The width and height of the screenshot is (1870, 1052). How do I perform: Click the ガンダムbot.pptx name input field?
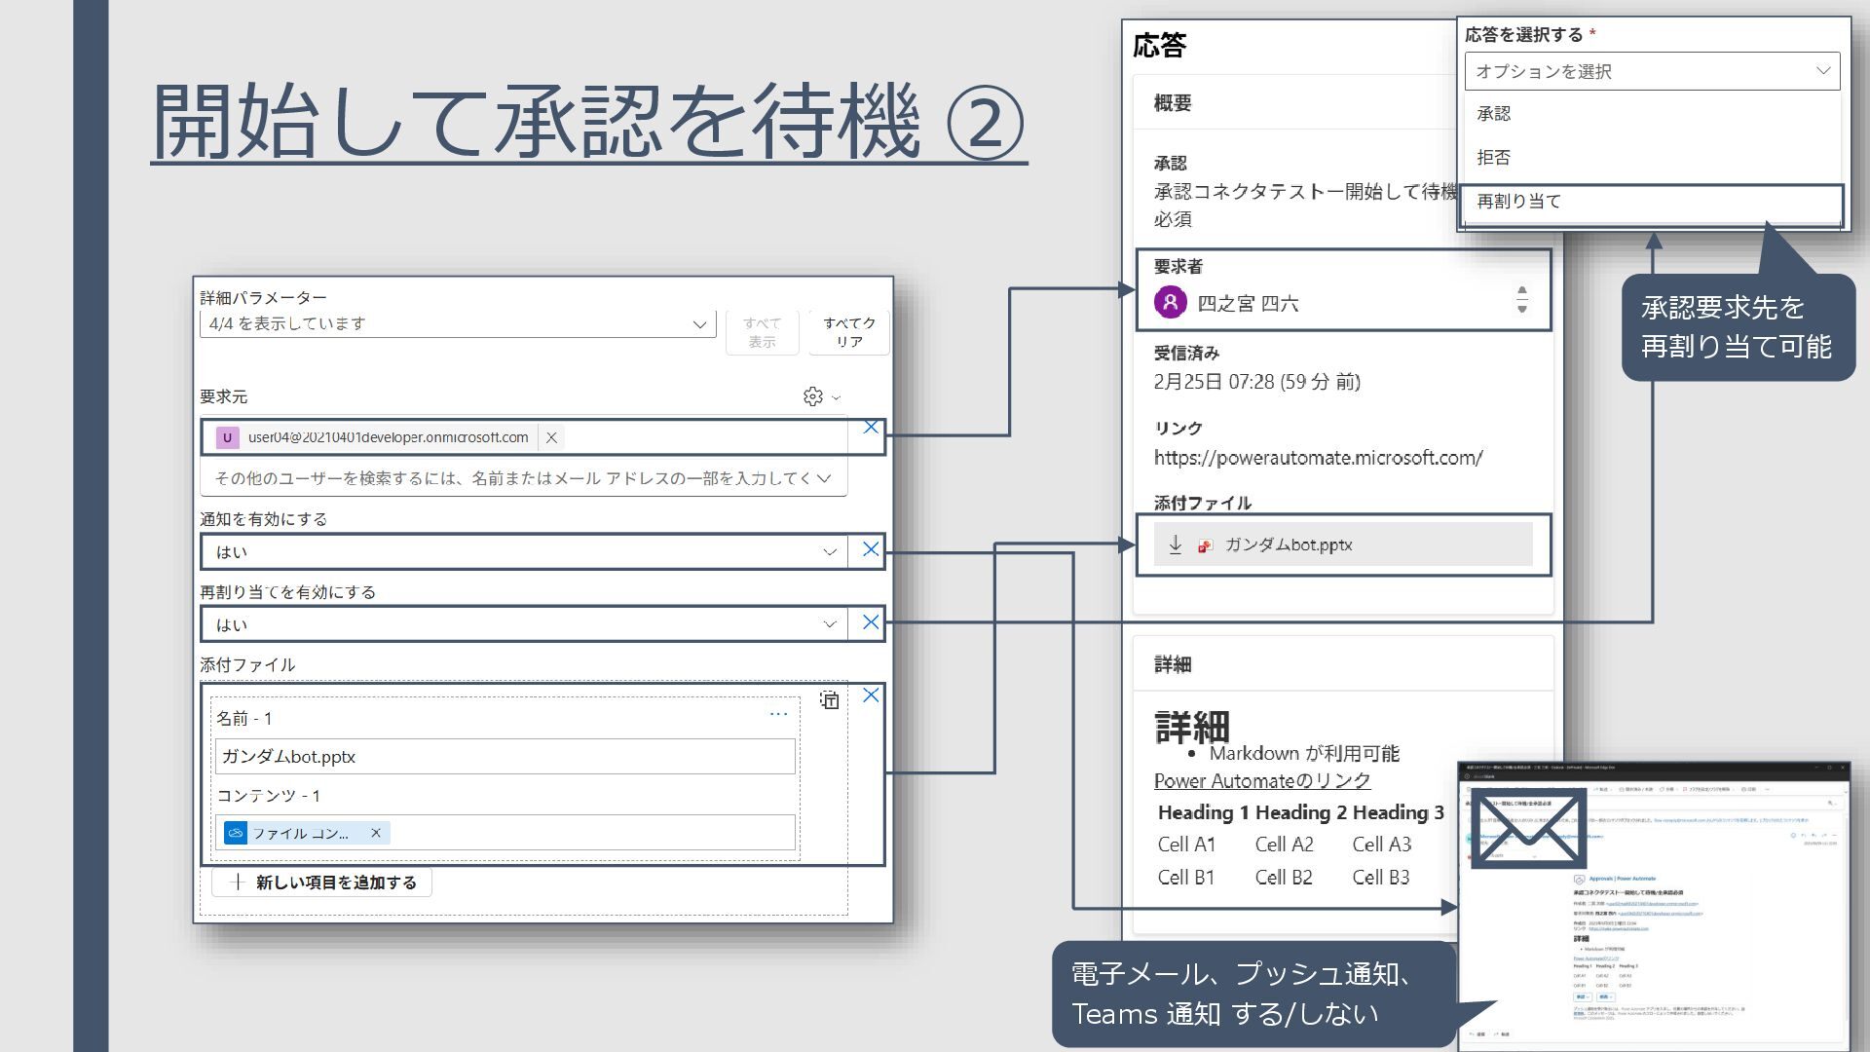pyautogui.click(x=505, y=757)
